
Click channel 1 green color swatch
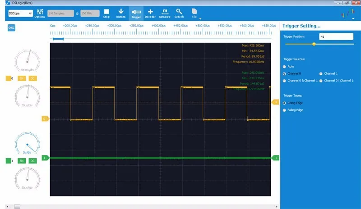tap(8, 161)
